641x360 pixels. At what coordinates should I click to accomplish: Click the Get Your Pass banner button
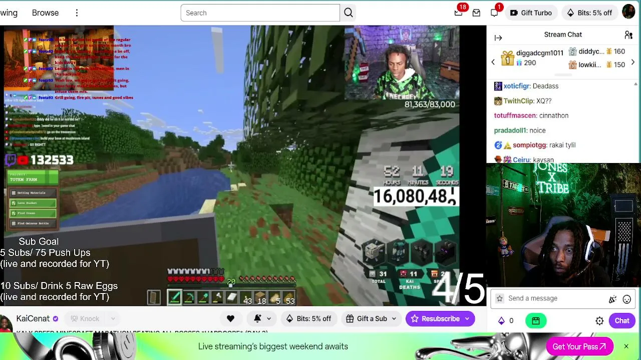pos(579,346)
